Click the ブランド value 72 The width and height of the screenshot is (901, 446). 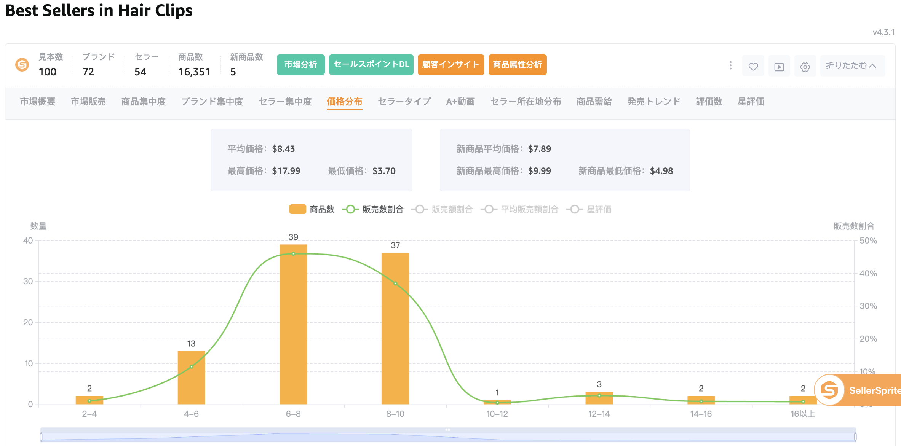pos(88,72)
